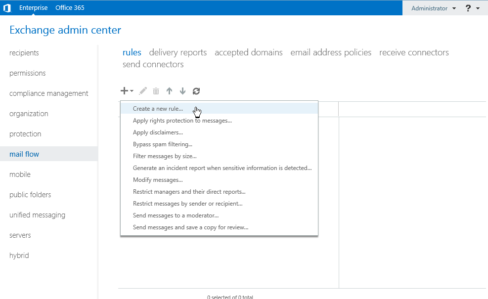Screen dimensions: 488x299
Task: Choose Generate an incident report entry
Action: point(219,168)
